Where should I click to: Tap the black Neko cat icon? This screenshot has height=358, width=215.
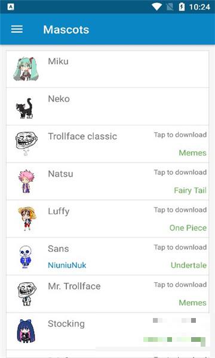24,108
